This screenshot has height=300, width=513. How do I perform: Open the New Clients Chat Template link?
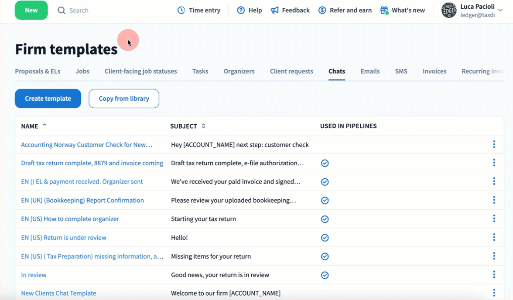pyautogui.click(x=58, y=293)
